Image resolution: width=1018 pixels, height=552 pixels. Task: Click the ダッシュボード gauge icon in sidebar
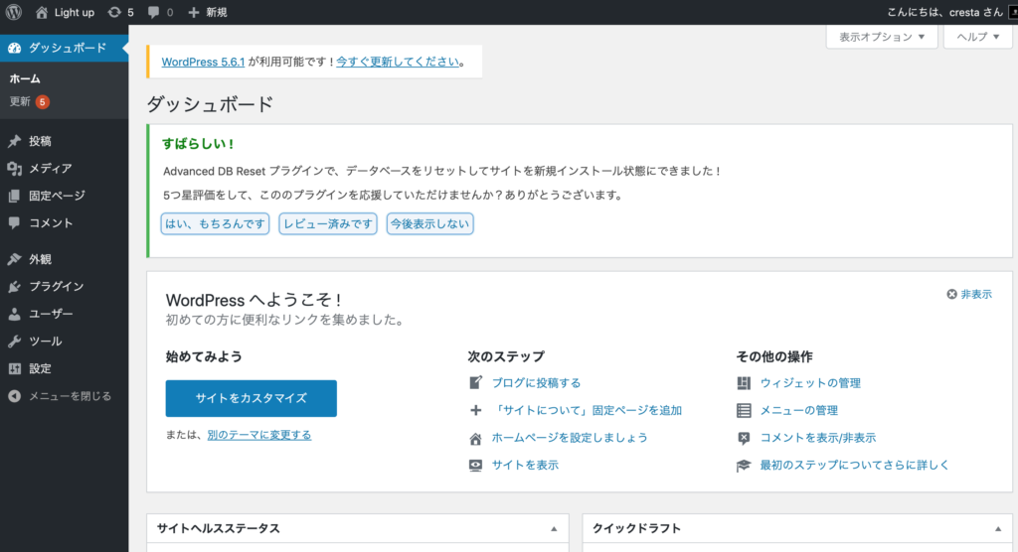pos(14,48)
